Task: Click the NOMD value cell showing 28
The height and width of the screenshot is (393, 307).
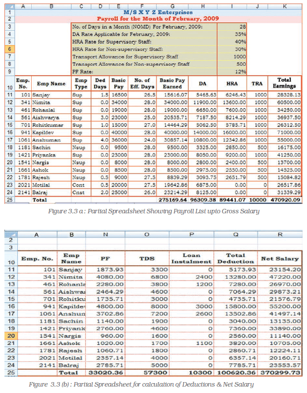Action: coord(232,27)
